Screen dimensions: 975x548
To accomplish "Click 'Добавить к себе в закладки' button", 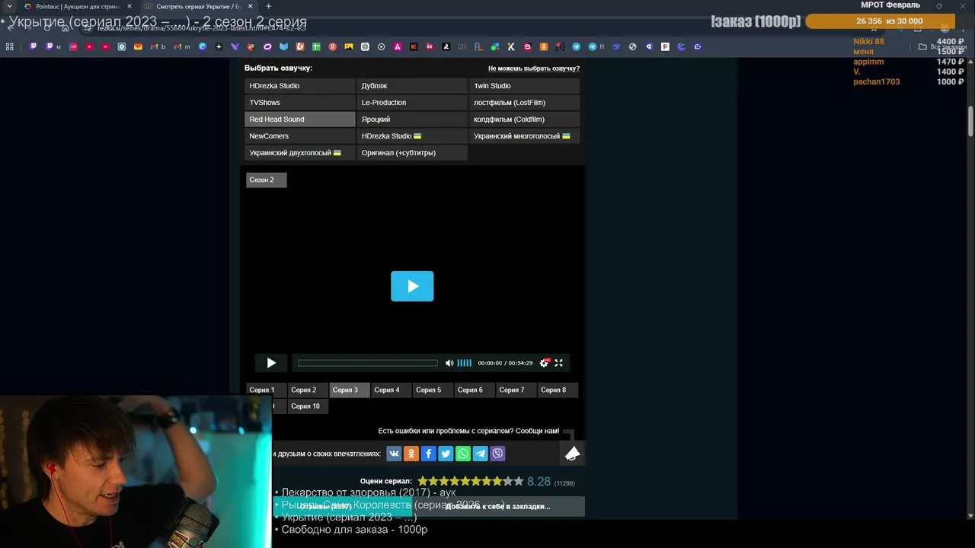I will [x=497, y=506].
